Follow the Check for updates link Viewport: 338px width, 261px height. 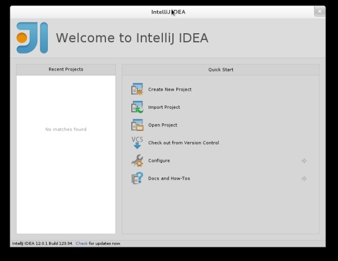(x=82, y=244)
